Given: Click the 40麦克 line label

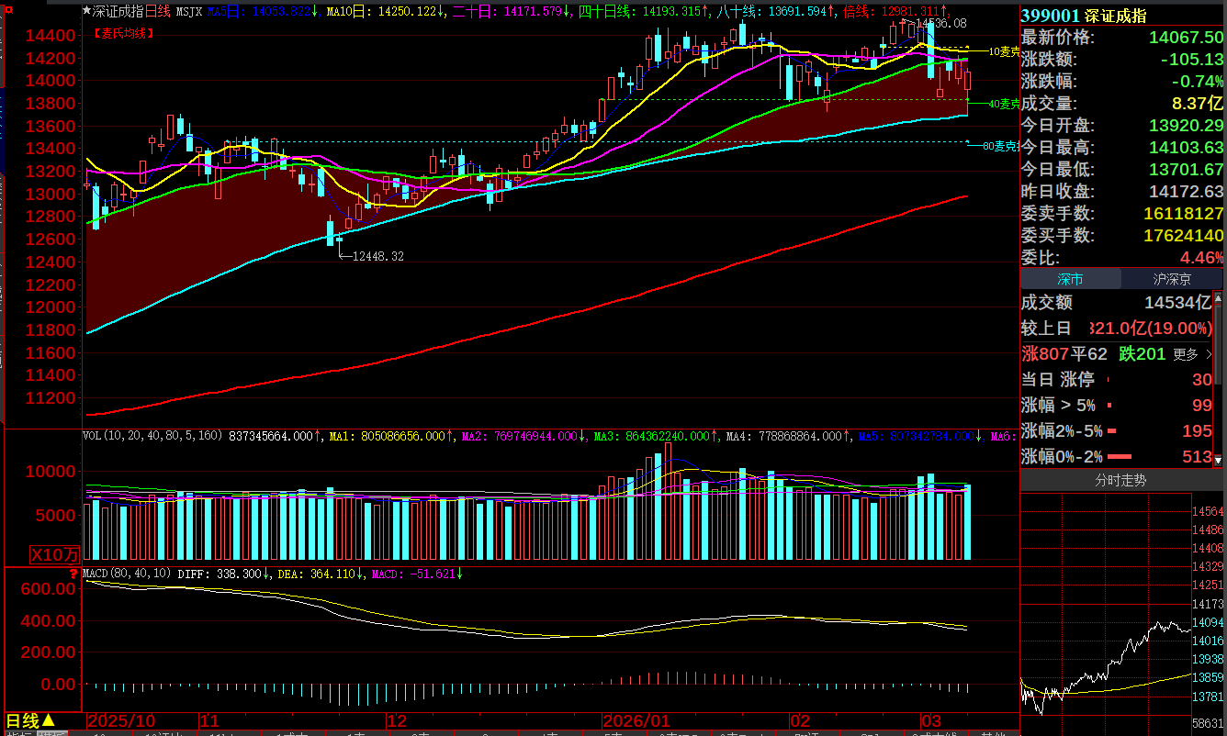Looking at the screenshot, I should (1004, 104).
